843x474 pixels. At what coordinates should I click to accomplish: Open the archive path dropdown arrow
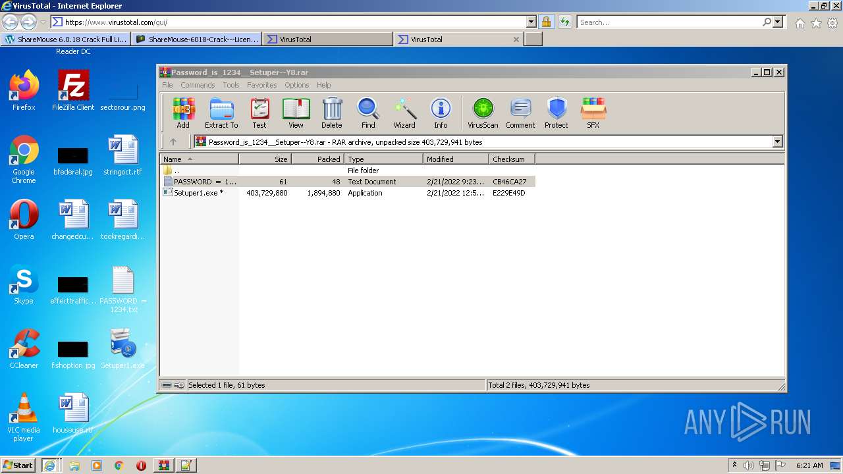click(x=777, y=142)
